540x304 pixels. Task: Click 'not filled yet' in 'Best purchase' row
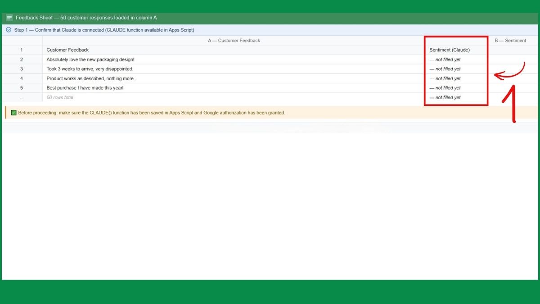[457, 88]
